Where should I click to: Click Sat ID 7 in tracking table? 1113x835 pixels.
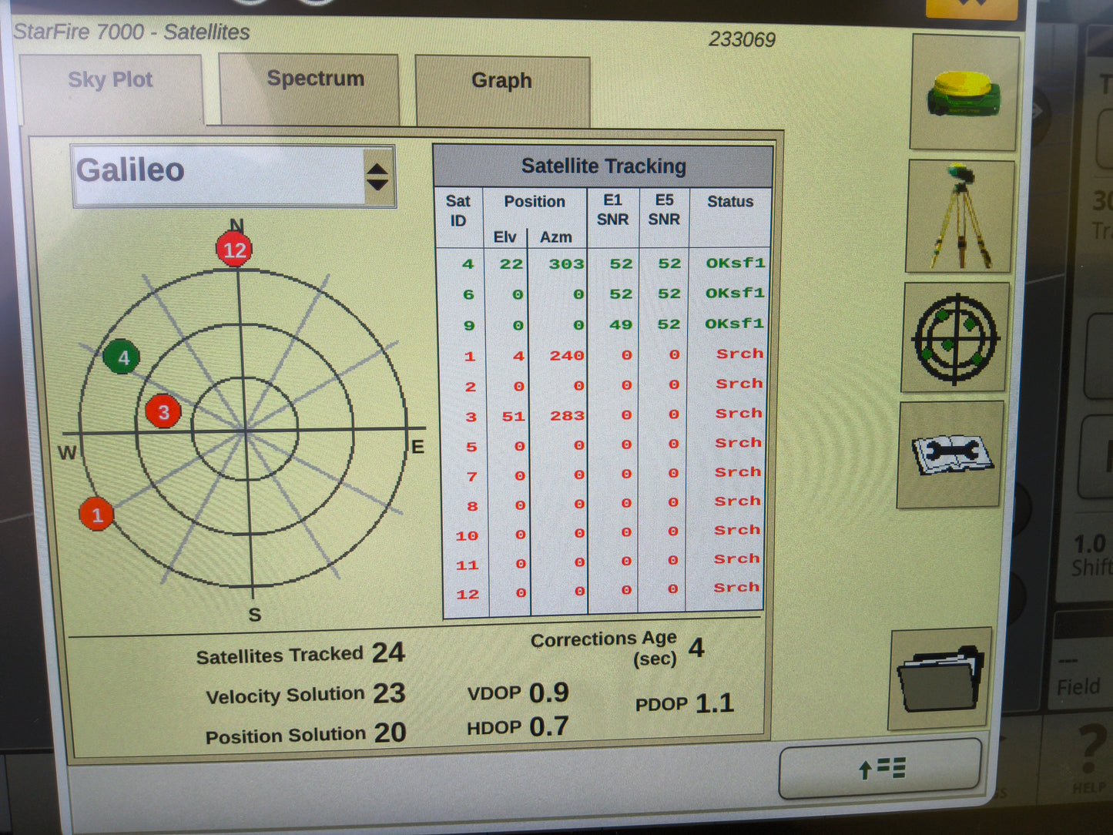pos(472,478)
